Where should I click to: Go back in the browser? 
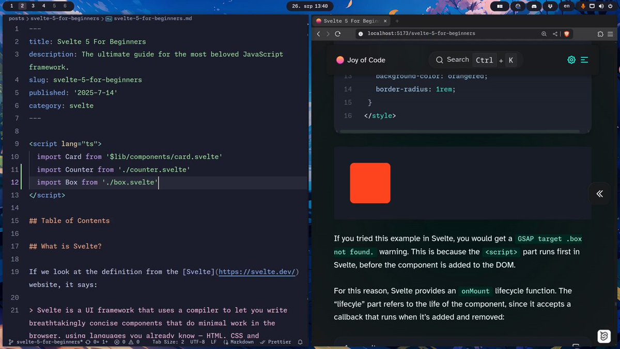point(319,34)
